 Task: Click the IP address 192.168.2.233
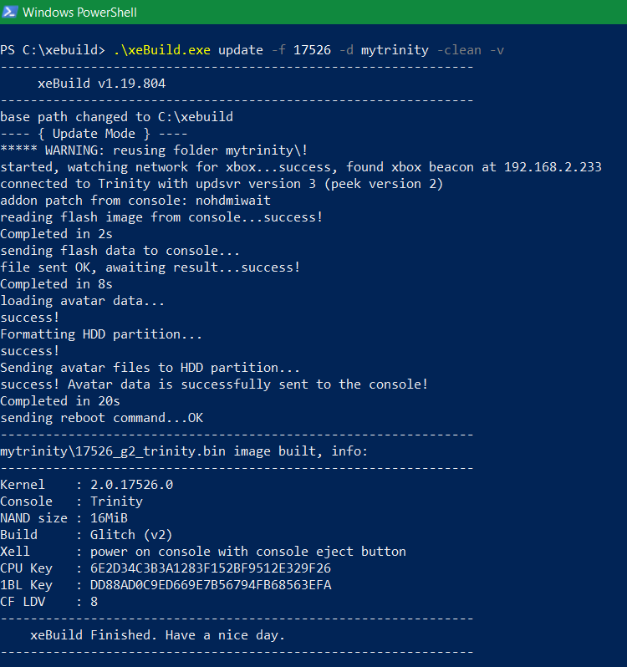[553, 167]
